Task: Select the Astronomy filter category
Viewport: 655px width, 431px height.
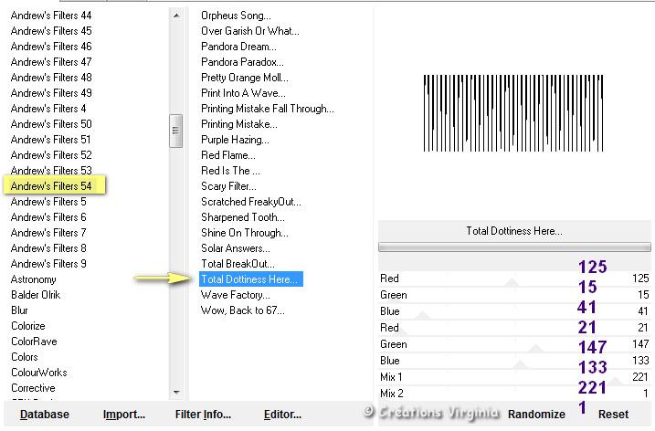Action: (x=33, y=279)
